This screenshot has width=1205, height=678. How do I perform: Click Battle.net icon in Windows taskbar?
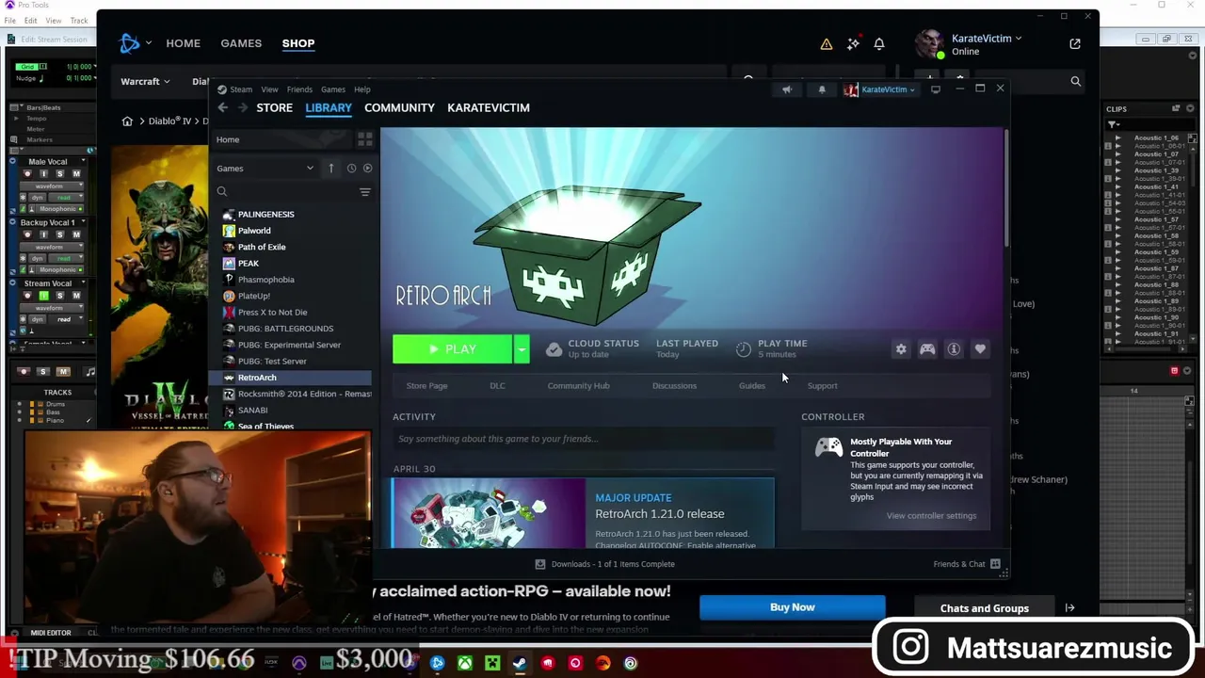pyautogui.click(x=438, y=663)
